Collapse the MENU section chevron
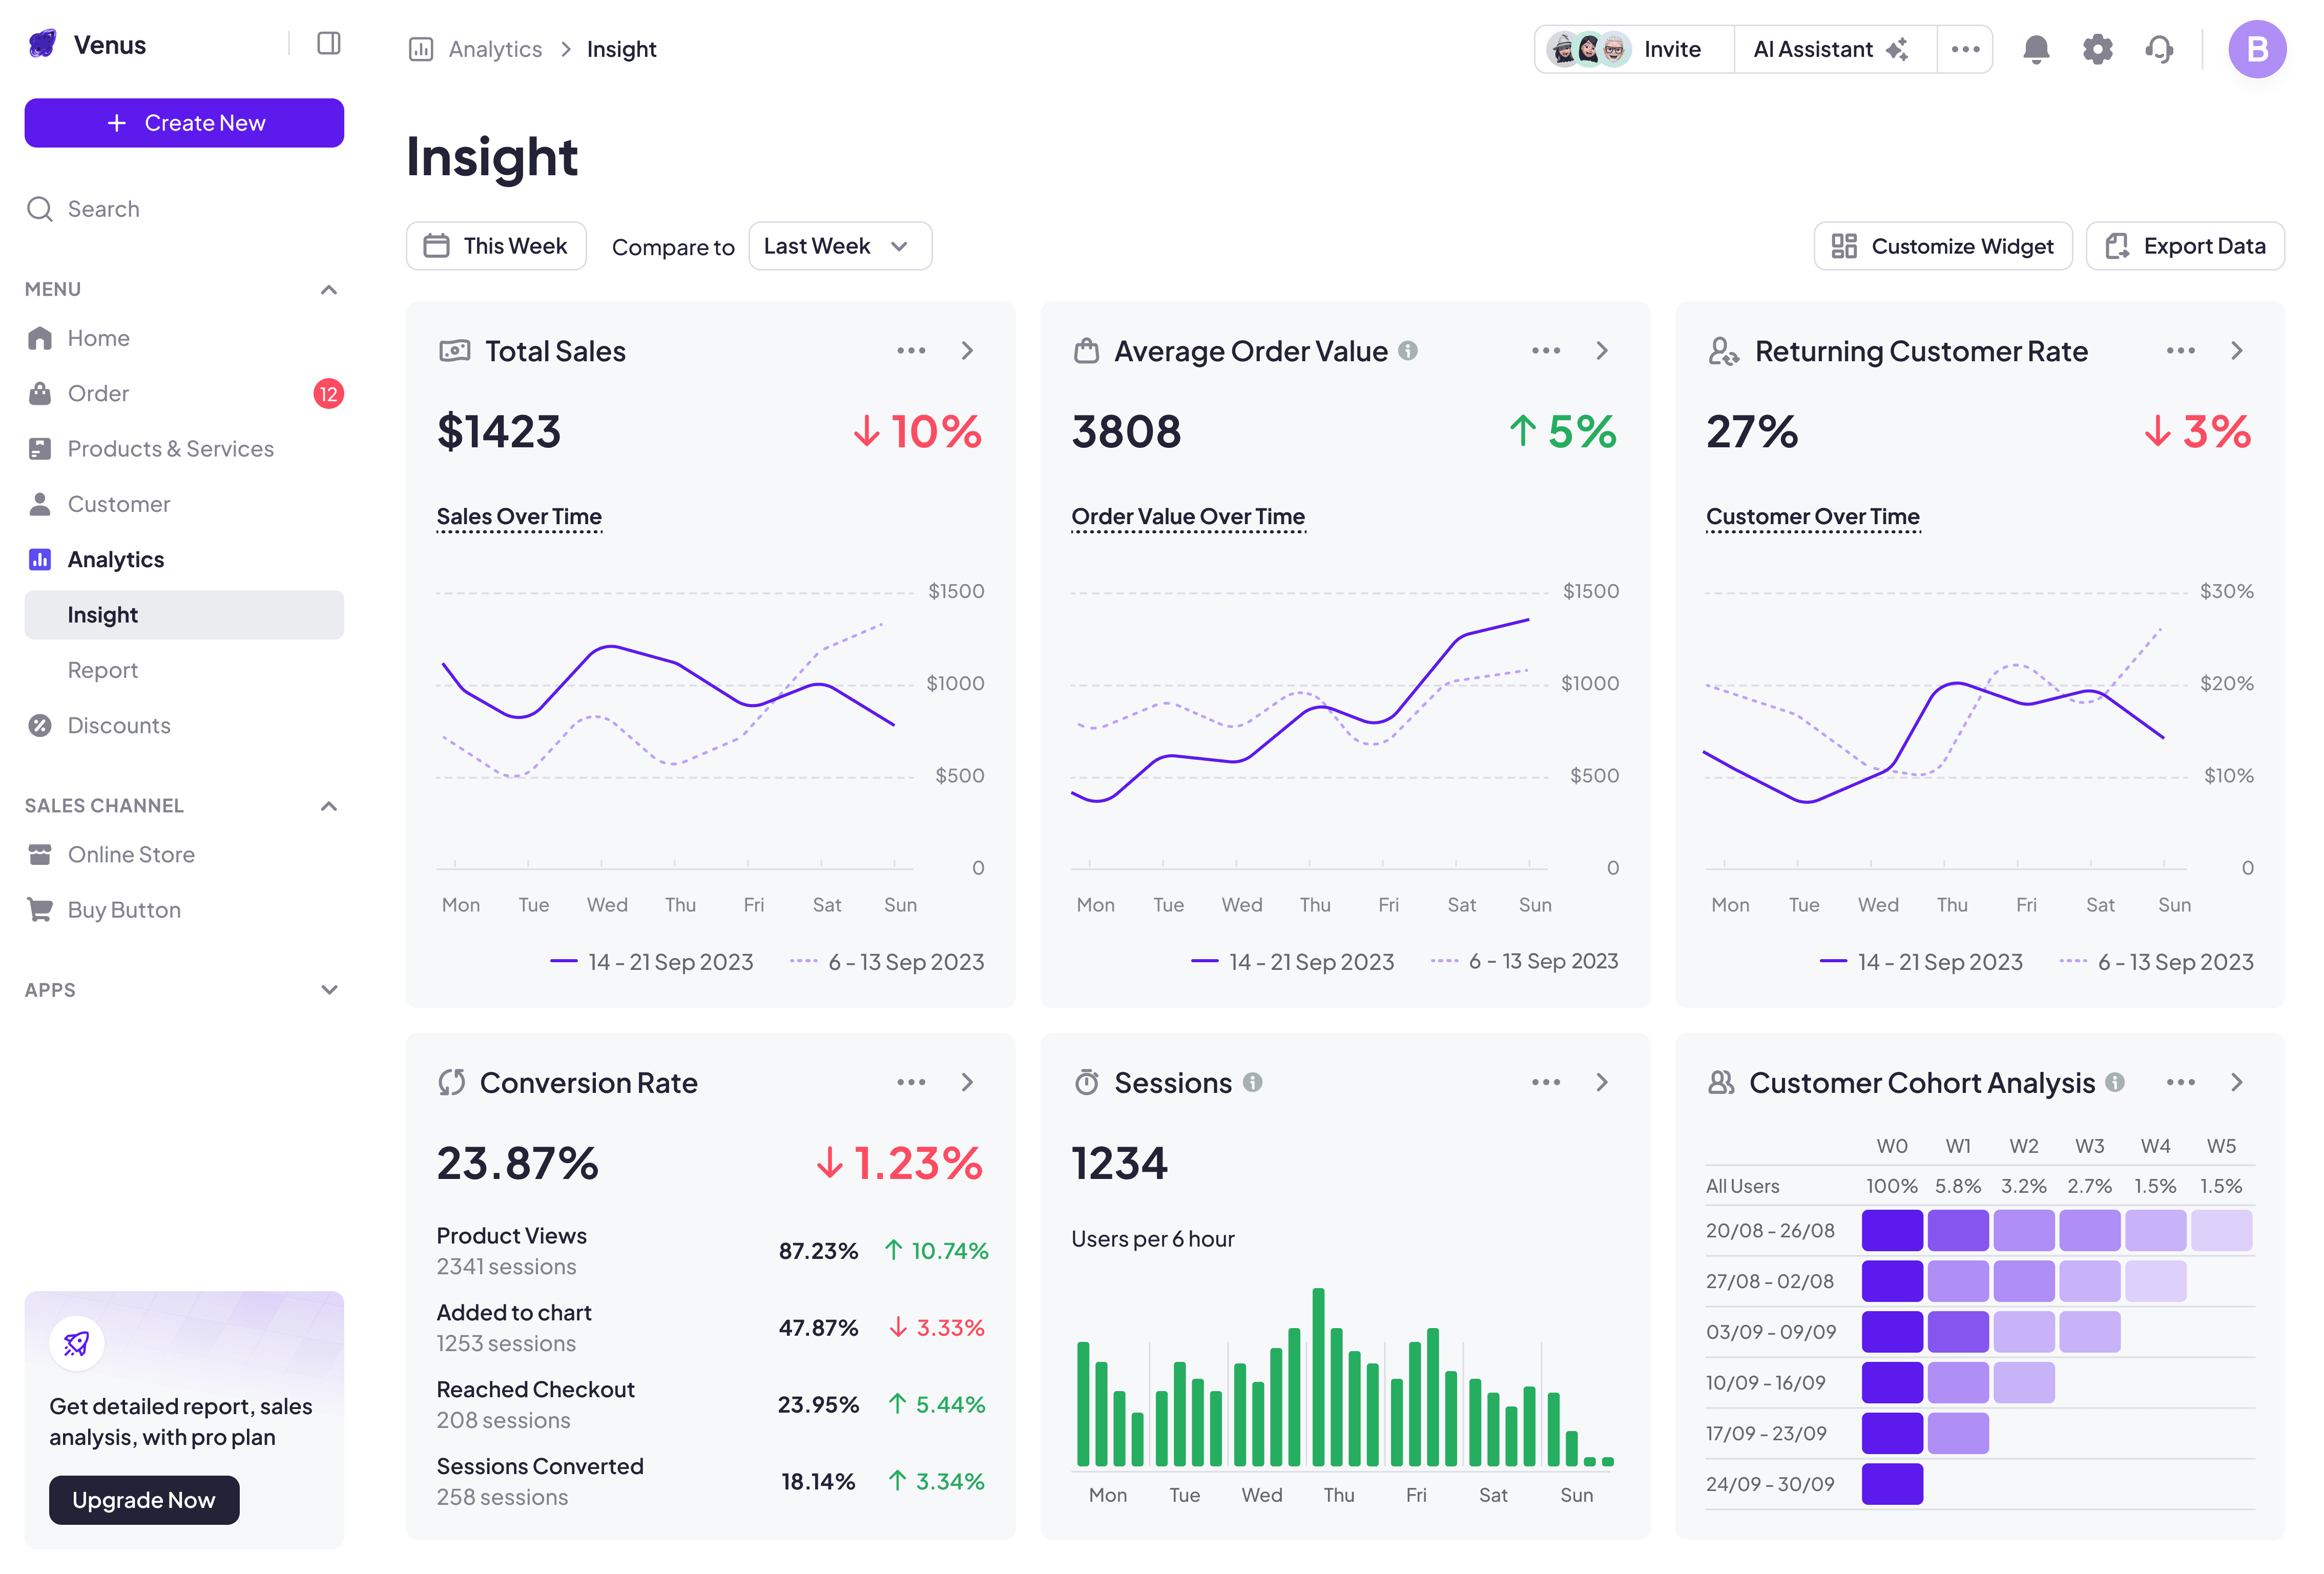This screenshot has height=1574, width=2324. [328, 290]
